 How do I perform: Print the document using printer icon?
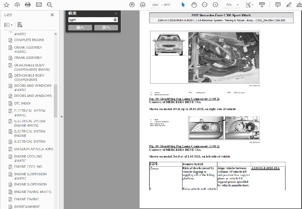coord(28,5)
